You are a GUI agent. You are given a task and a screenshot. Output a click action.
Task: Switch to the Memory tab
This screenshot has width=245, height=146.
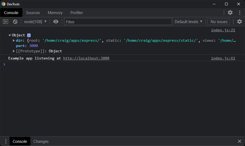pos(55,13)
